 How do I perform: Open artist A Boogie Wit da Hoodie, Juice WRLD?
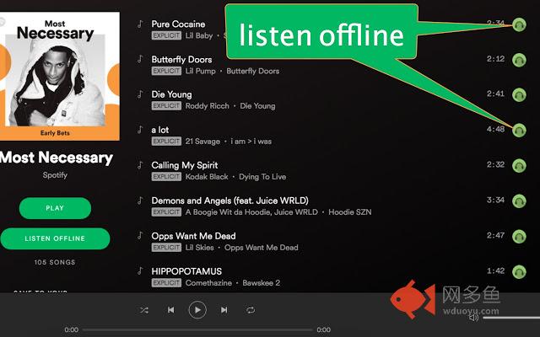(x=251, y=212)
